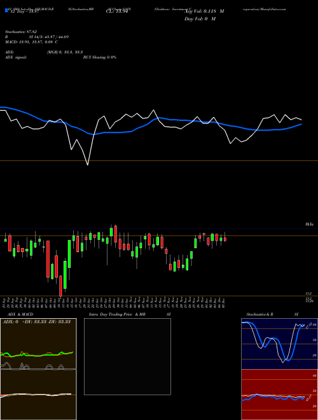
Task: Click the last red candle on the chart
Action: tap(225, 239)
